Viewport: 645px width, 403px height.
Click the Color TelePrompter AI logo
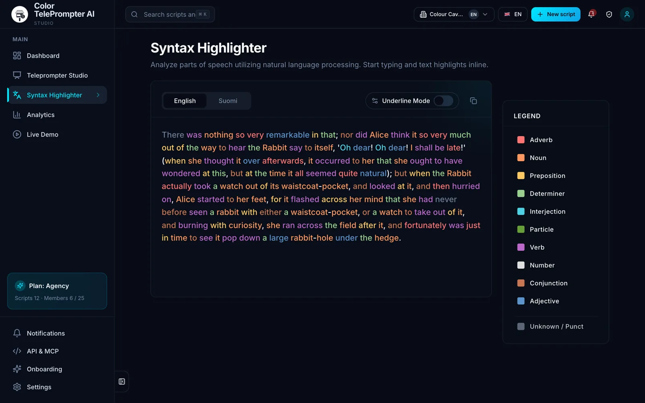19,14
